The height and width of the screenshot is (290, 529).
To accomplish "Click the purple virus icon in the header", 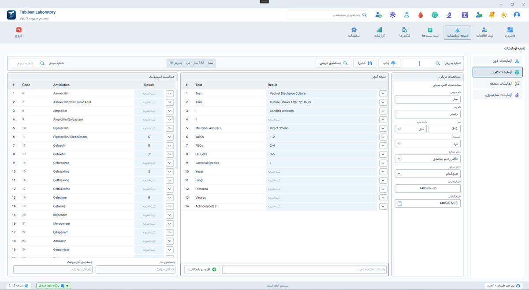I will click(x=392, y=15).
